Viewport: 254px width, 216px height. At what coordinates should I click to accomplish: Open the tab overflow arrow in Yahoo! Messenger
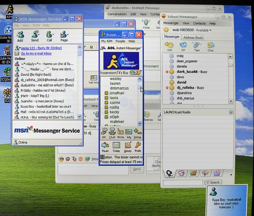pos(231,175)
